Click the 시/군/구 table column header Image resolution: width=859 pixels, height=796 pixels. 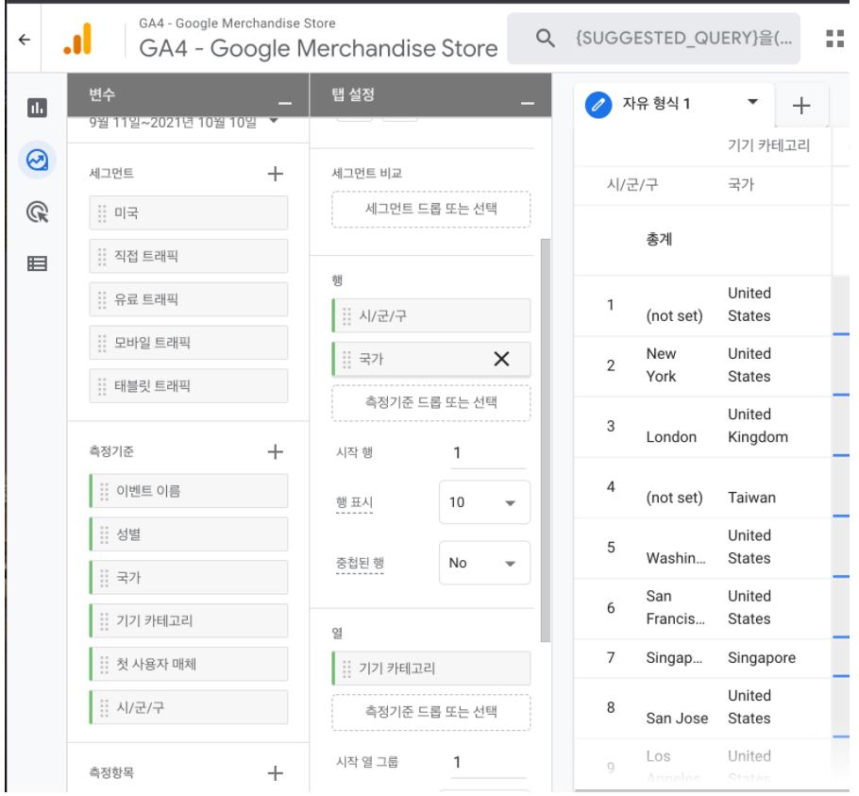[x=632, y=185]
